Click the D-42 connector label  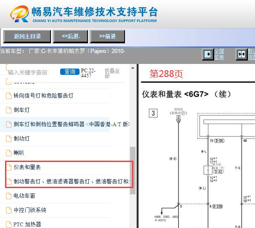(x=218, y=172)
